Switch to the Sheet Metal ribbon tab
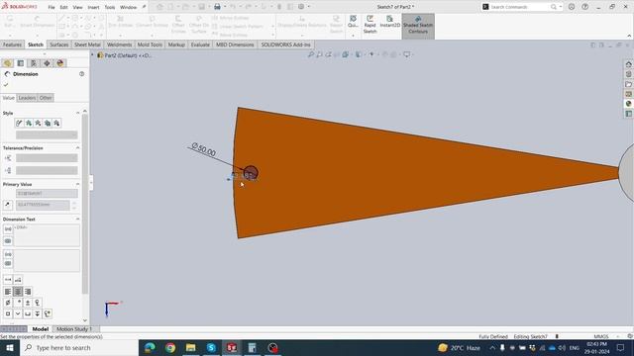 87,44
